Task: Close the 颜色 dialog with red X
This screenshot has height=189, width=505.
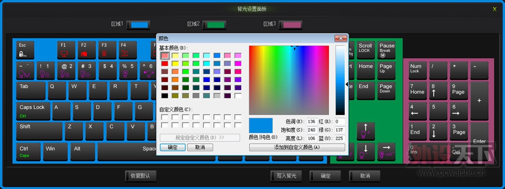Action: [x=341, y=38]
